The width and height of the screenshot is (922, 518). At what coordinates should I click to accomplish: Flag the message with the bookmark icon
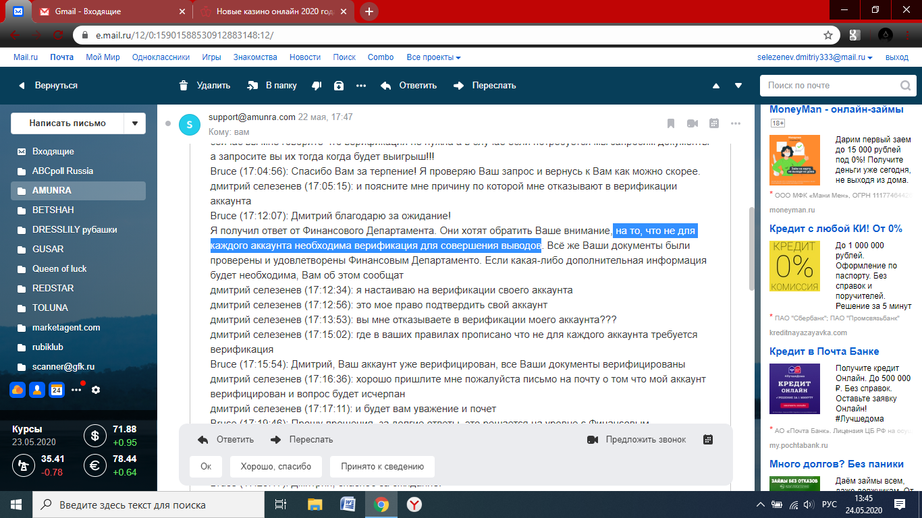tap(671, 123)
